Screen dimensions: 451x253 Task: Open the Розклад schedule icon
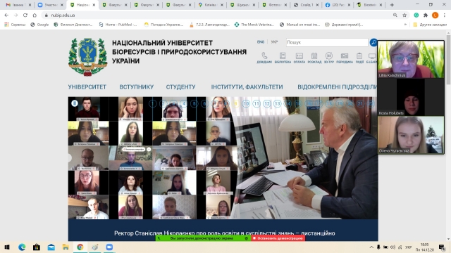point(314,58)
